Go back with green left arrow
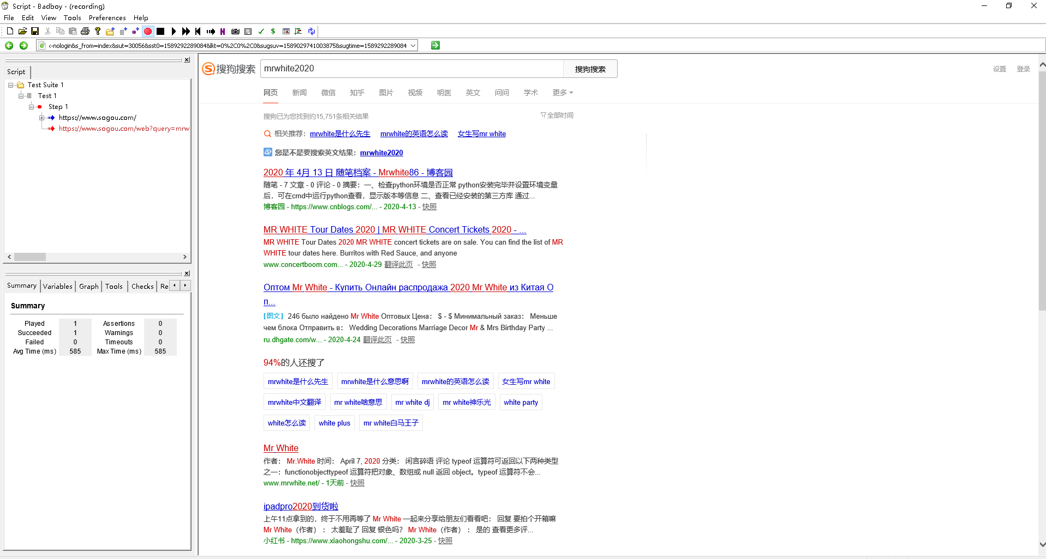This screenshot has width=1046, height=559. coord(9,46)
